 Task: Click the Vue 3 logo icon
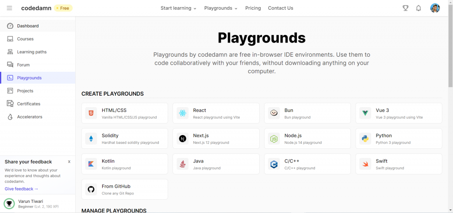tap(365, 113)
